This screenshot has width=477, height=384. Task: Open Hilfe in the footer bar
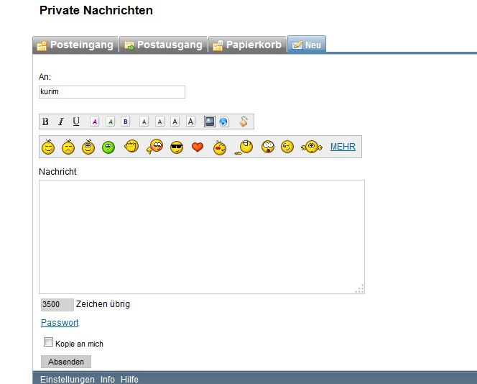pos(129,380)
